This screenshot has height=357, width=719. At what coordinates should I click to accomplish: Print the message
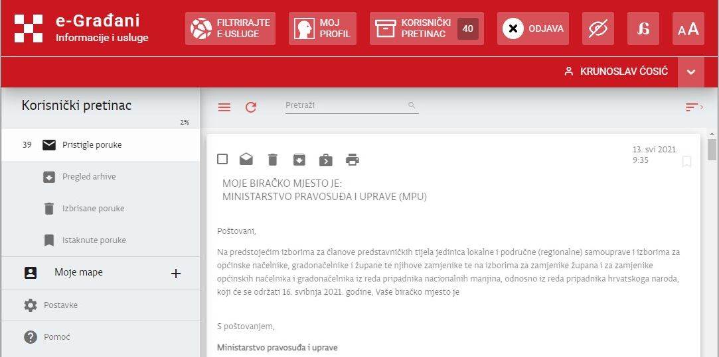tap(352, 160)
